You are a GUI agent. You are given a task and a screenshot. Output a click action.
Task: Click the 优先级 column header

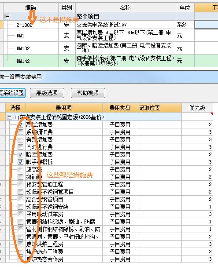(x=197, y=108)
